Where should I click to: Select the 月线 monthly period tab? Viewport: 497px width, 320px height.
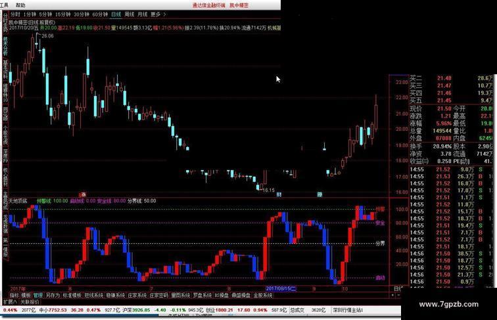(x=143, y=14)
